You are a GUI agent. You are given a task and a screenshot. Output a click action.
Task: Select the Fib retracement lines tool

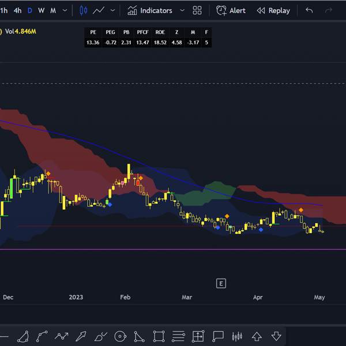point(178,336)
